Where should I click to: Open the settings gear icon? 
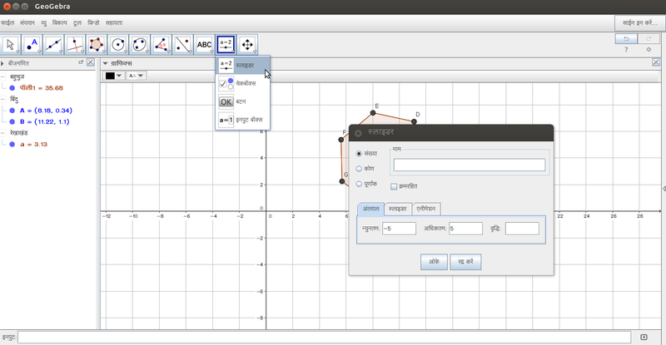[649, 50]
